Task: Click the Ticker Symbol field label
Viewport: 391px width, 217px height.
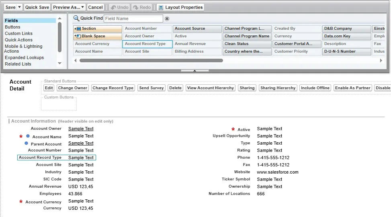Action: [236, 179]
